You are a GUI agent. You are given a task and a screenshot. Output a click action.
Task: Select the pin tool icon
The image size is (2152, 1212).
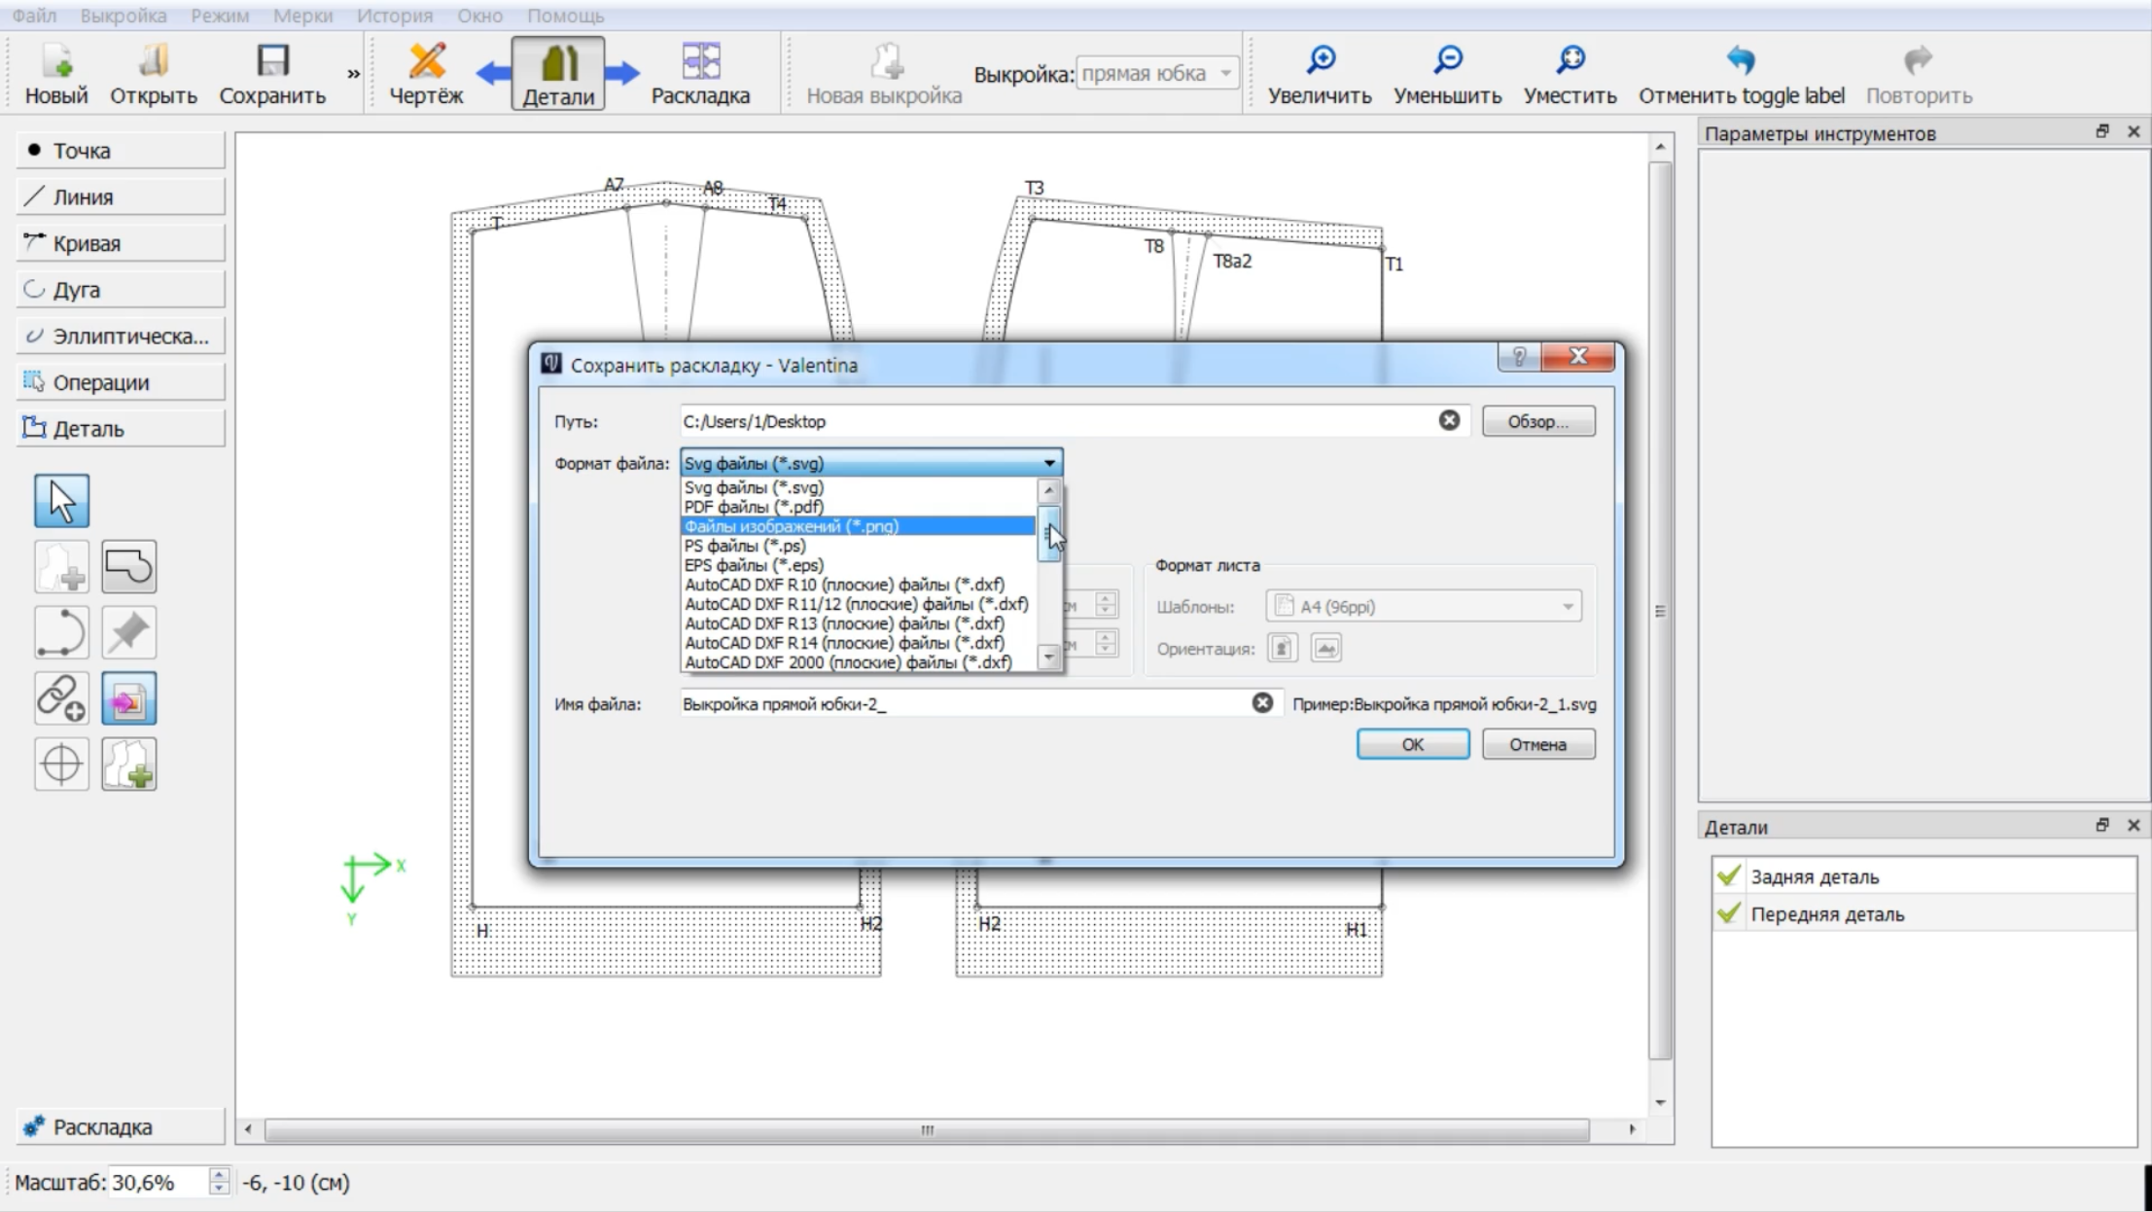coord(128,632)
